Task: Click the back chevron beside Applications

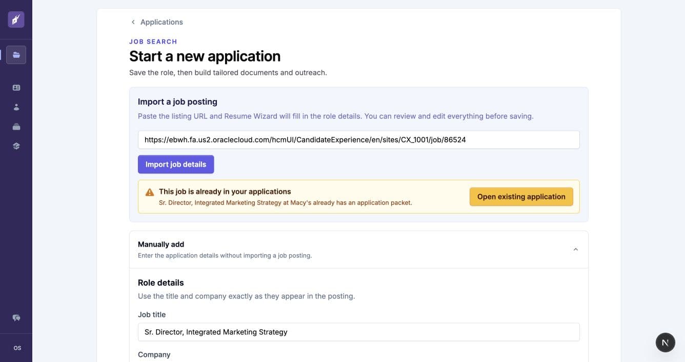Action: point(133,22)
